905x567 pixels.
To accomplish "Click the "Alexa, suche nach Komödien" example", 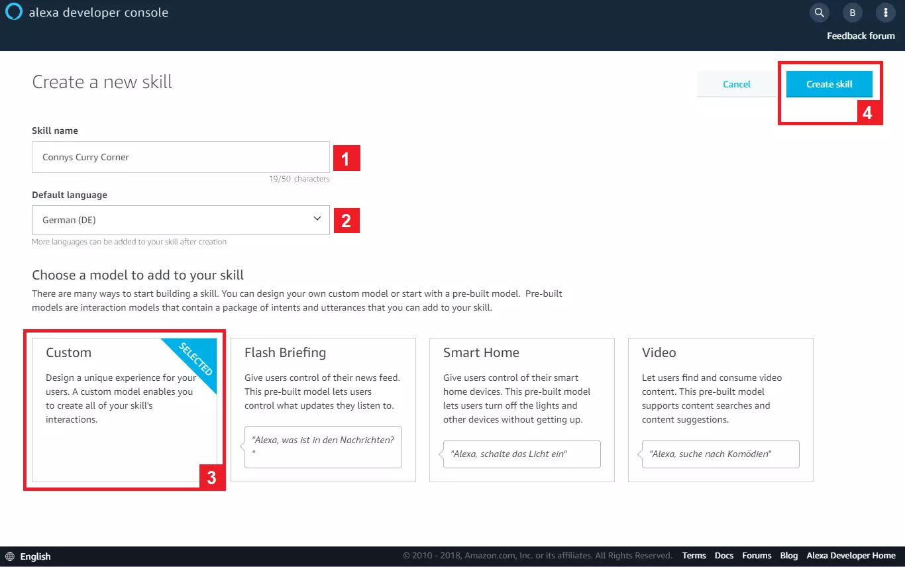I will pos(721,454).
